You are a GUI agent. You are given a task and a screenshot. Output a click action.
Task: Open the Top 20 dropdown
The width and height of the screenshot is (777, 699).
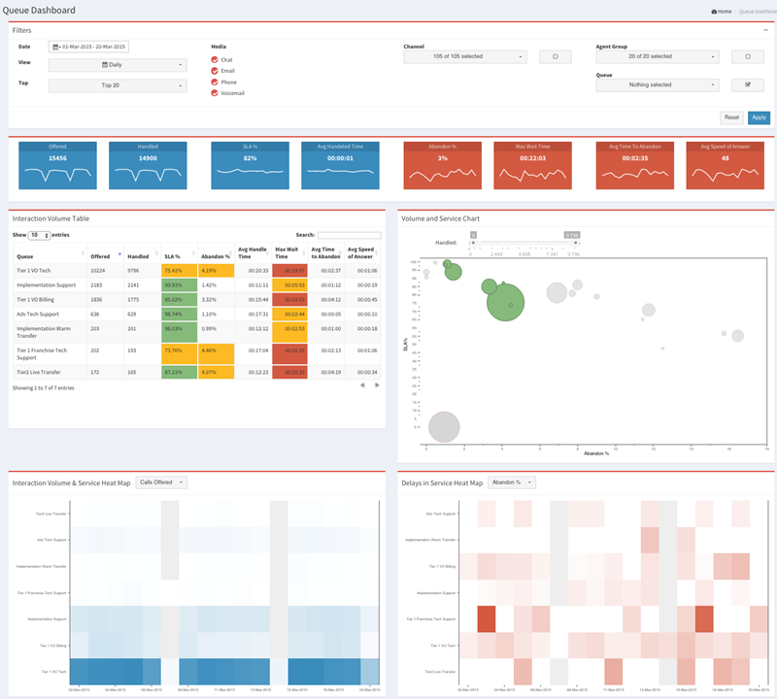117,85
